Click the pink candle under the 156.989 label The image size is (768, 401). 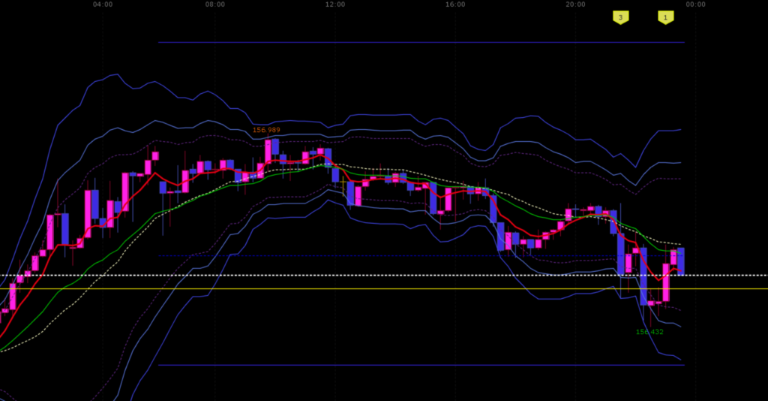[268, 152]
